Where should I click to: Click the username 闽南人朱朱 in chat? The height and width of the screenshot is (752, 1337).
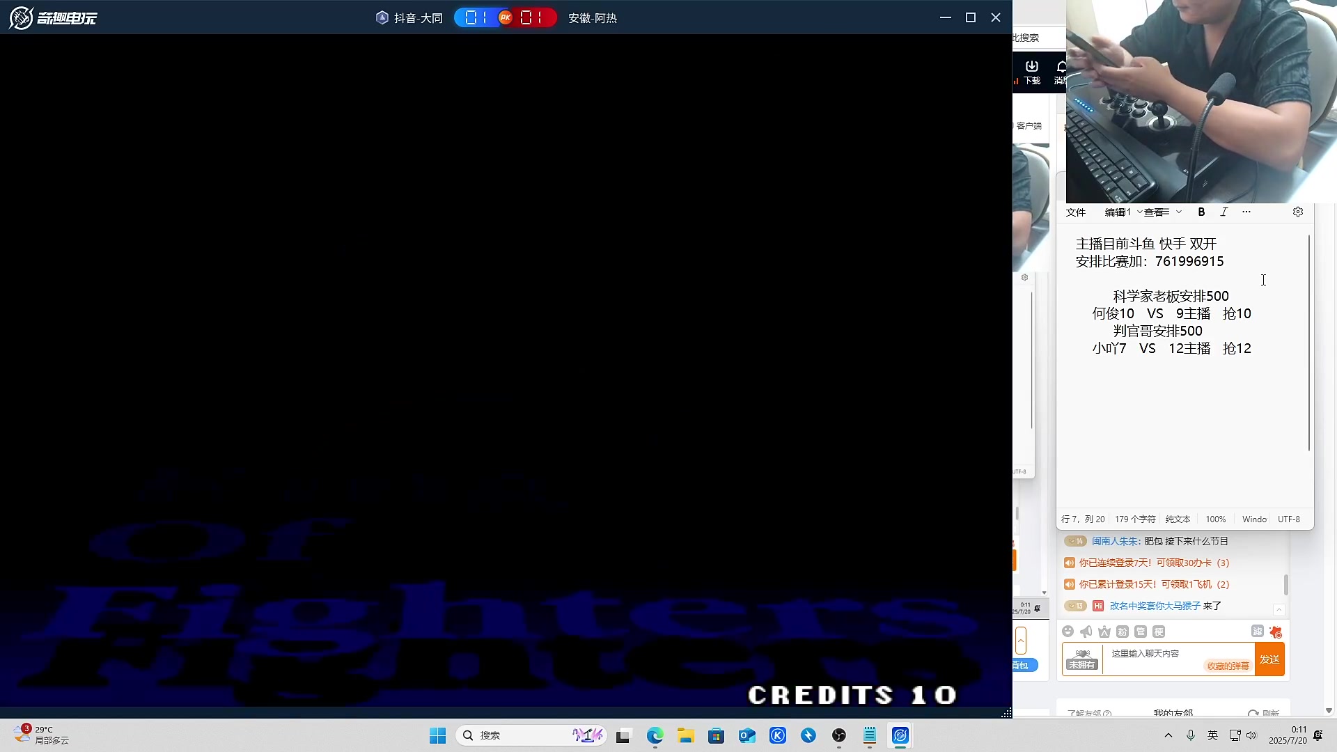[x=1116, y=541]
